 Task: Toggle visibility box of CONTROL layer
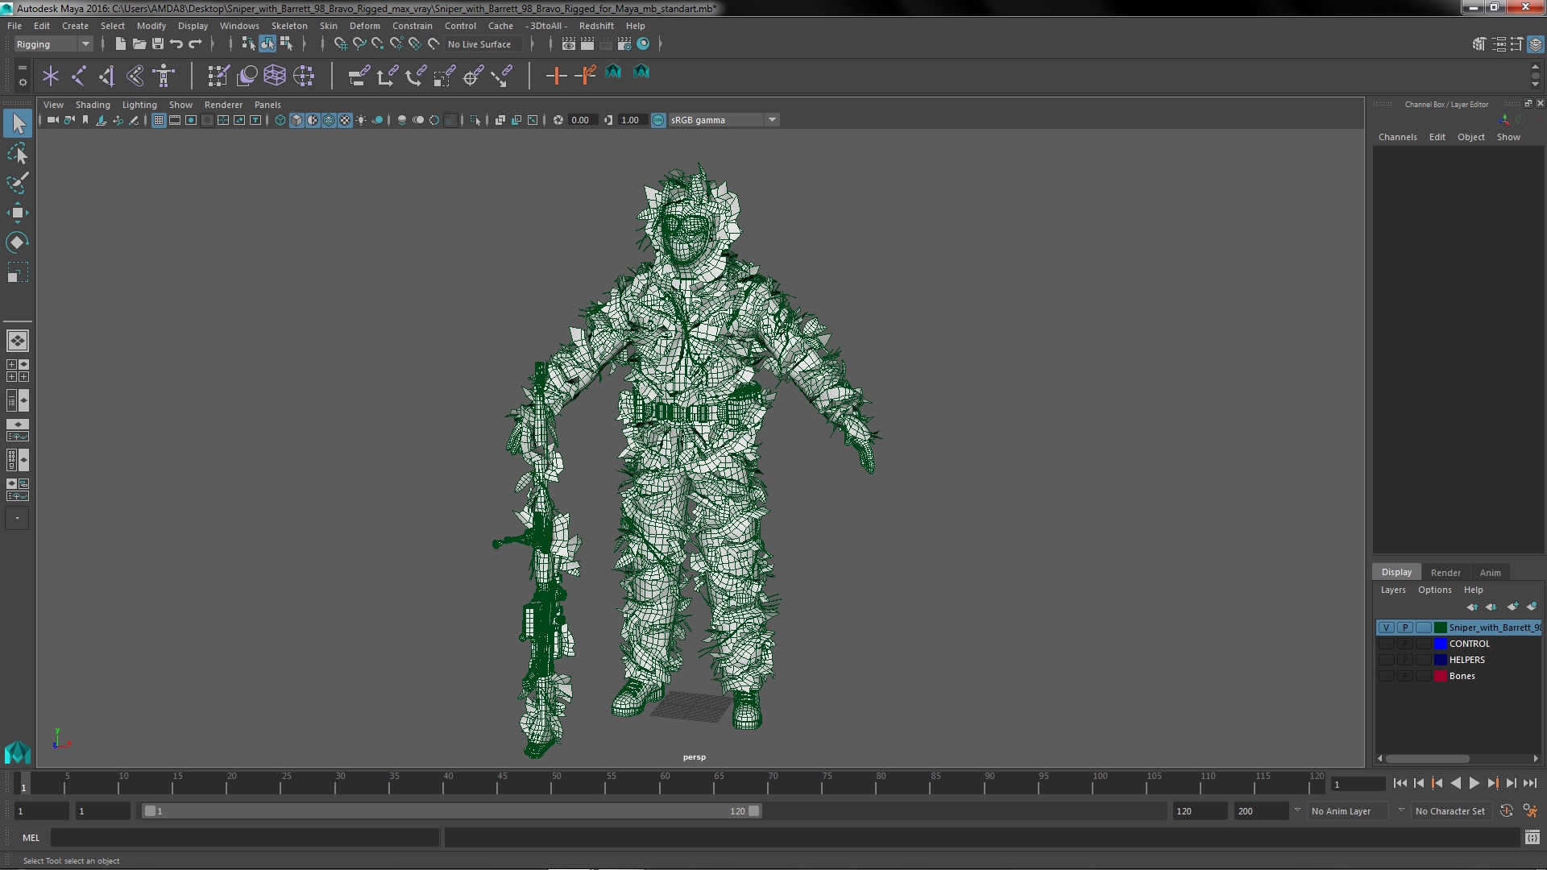[1386, 644]
